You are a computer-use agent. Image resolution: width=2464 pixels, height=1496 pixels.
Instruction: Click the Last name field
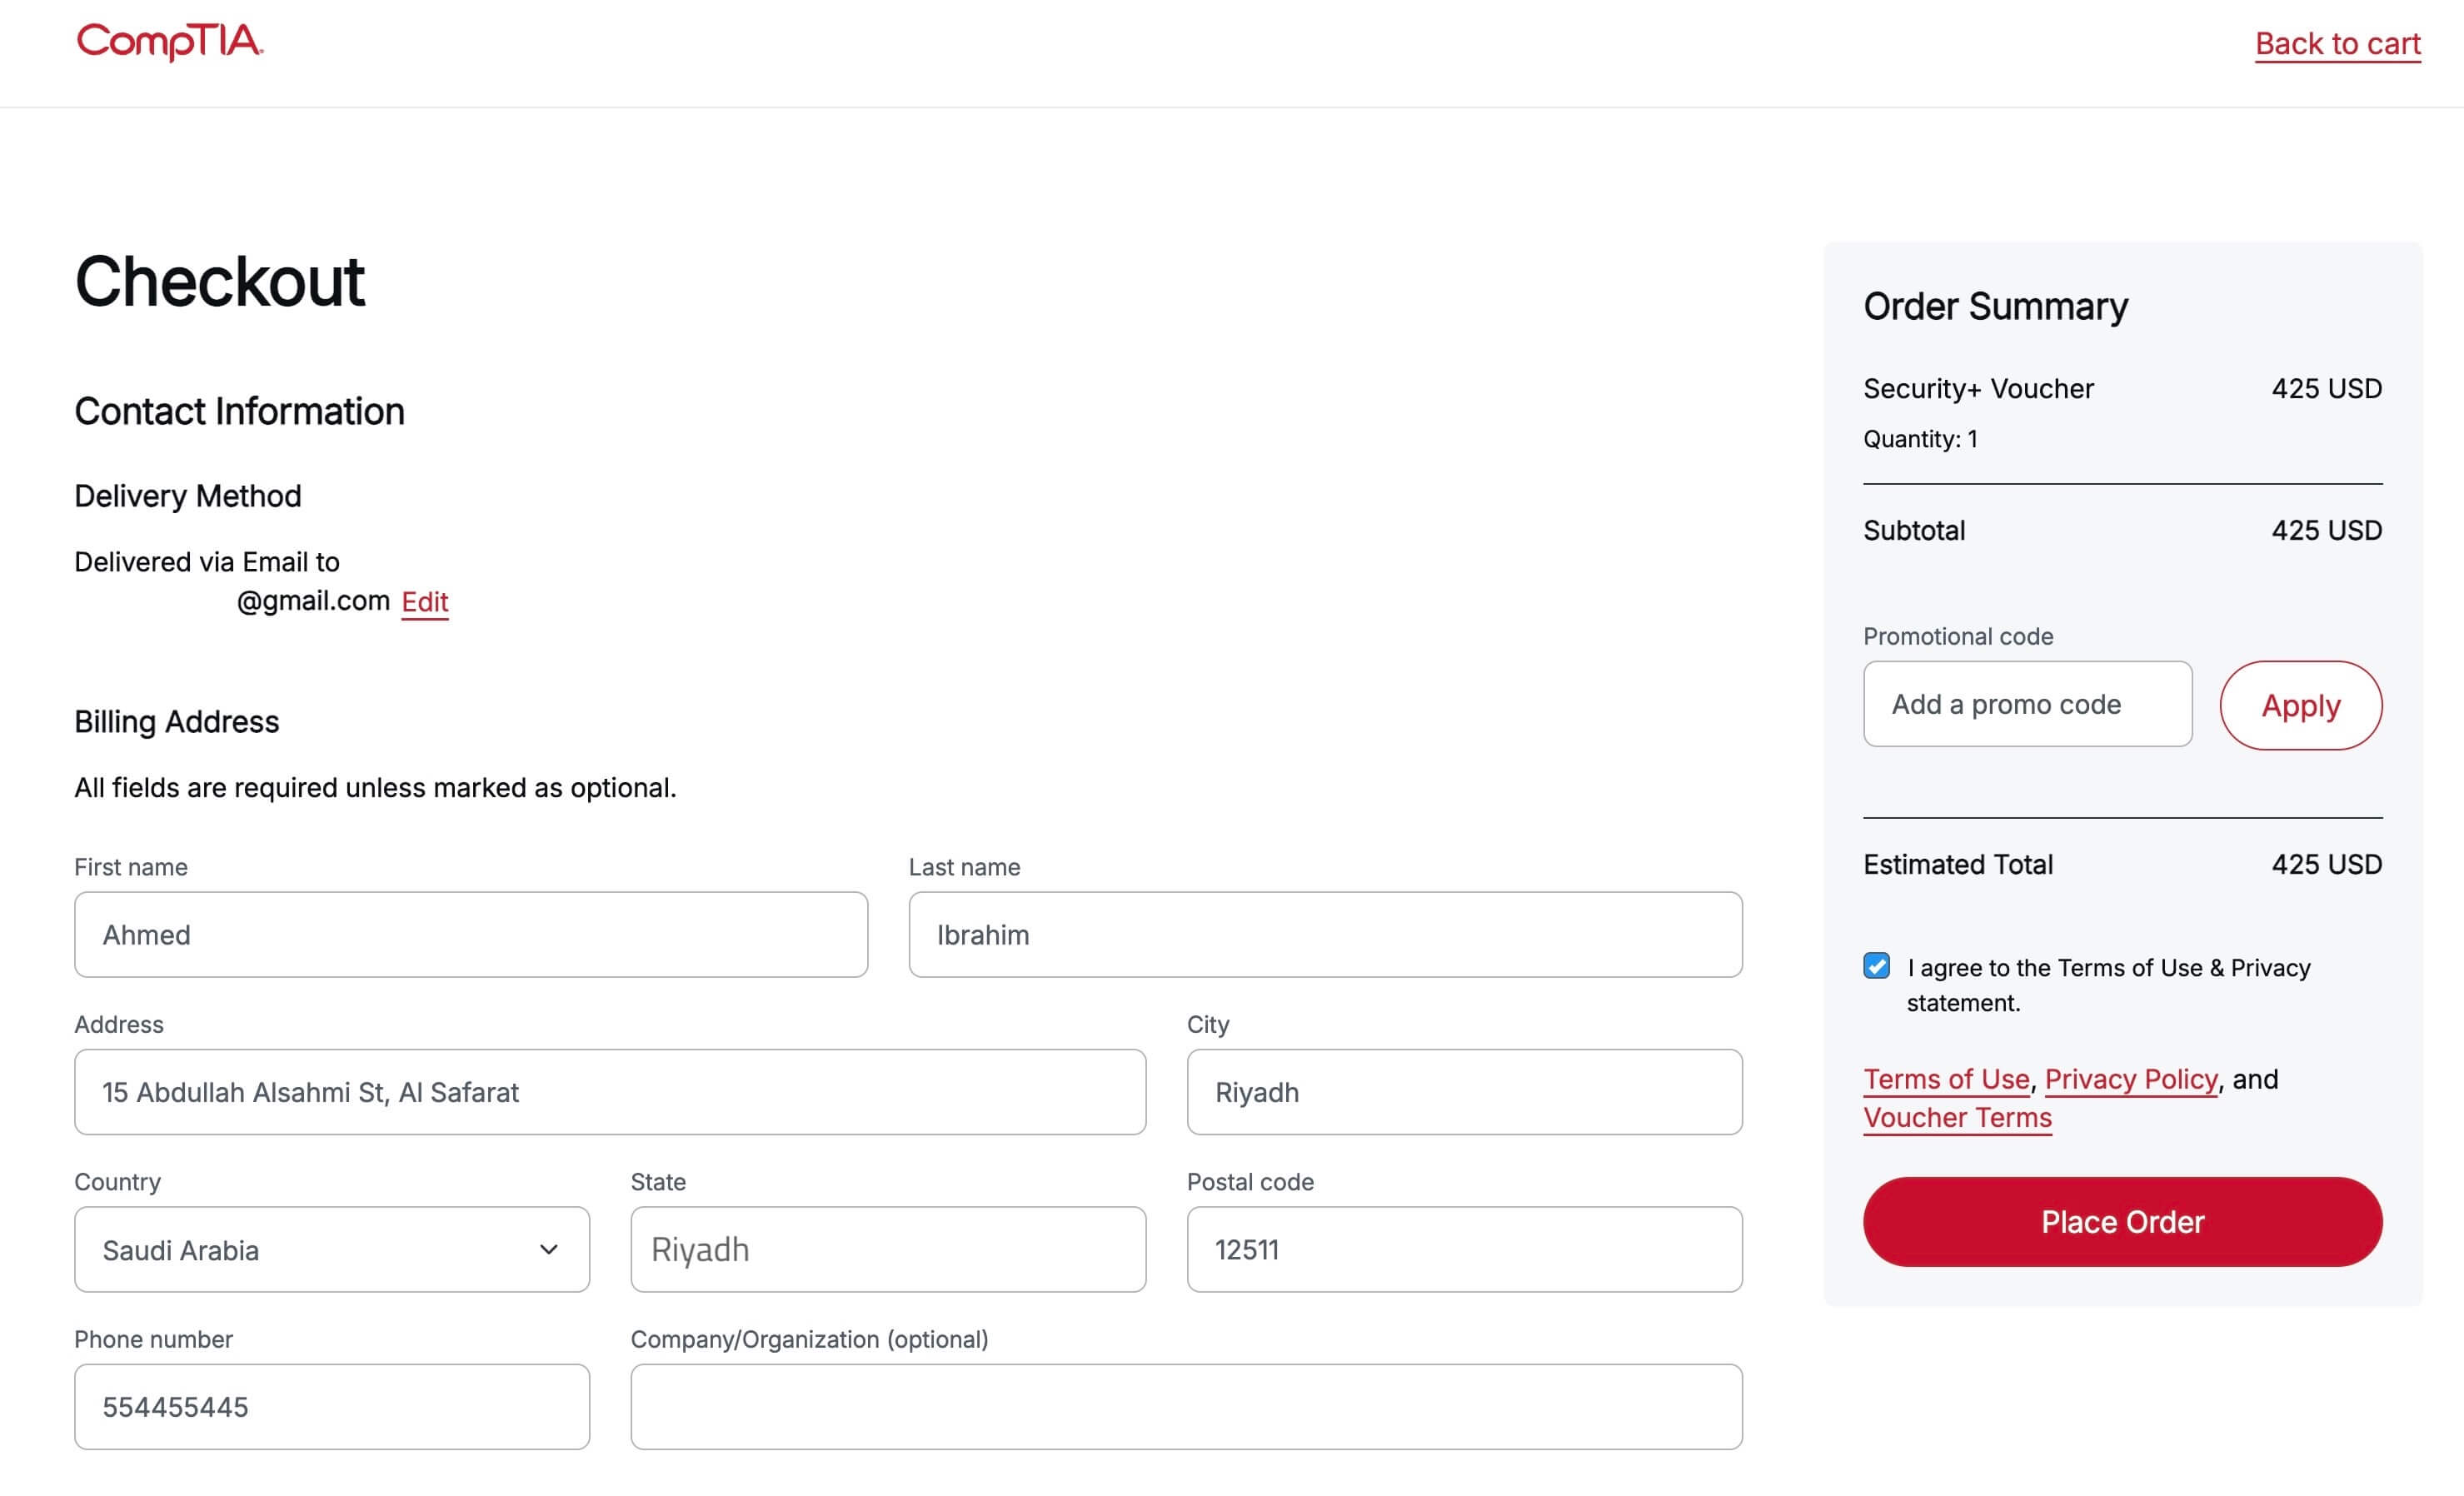point(1324,934)
